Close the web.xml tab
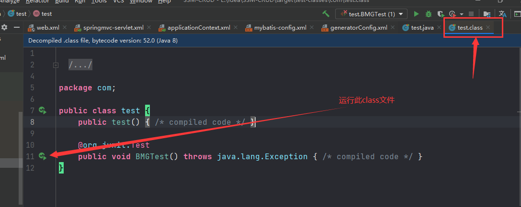The width and height of the screenshot is (521, 207). pyautogui.click(x=65, y=28)
